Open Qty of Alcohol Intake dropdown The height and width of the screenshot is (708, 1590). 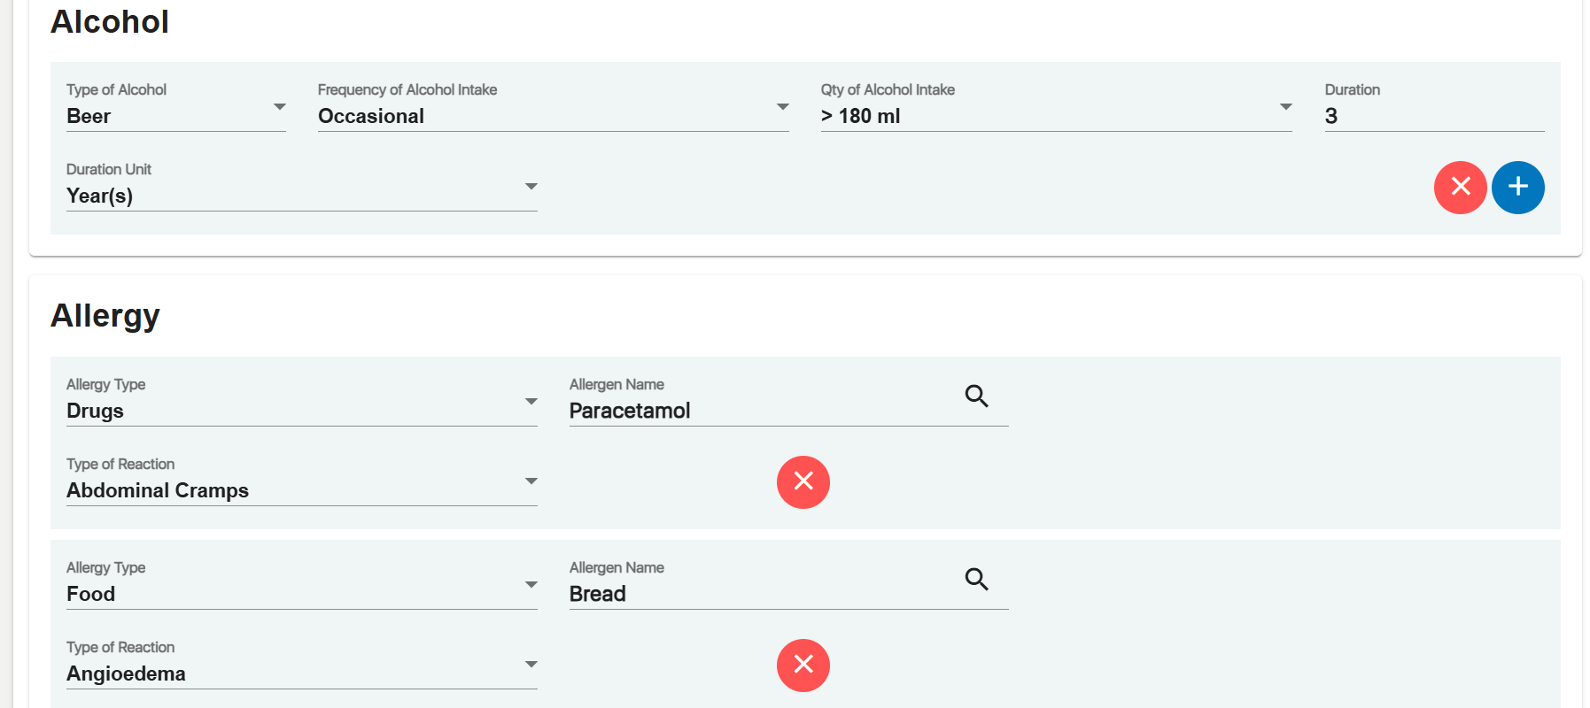click(1285, 107)
